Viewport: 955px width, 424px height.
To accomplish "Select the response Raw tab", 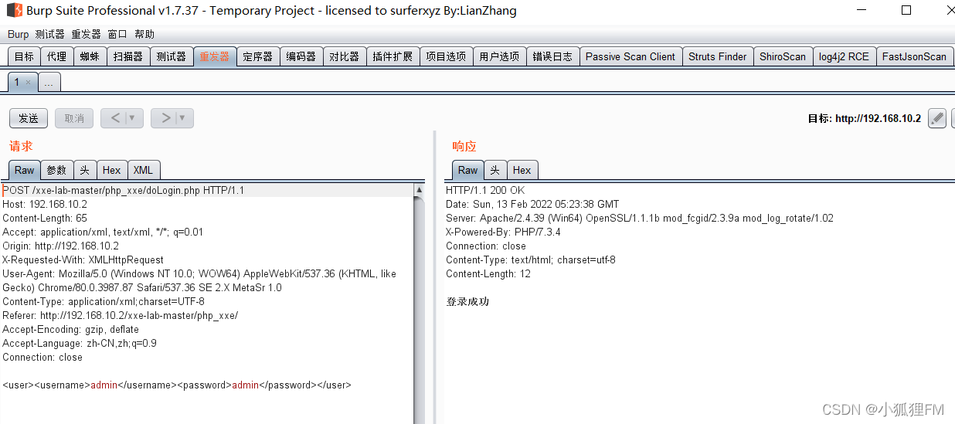I will 468,170.
